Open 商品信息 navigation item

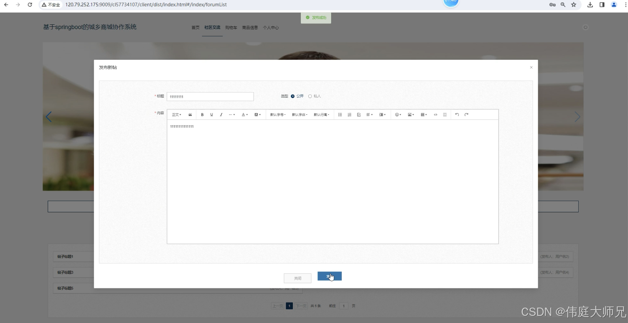pos(250,28)
